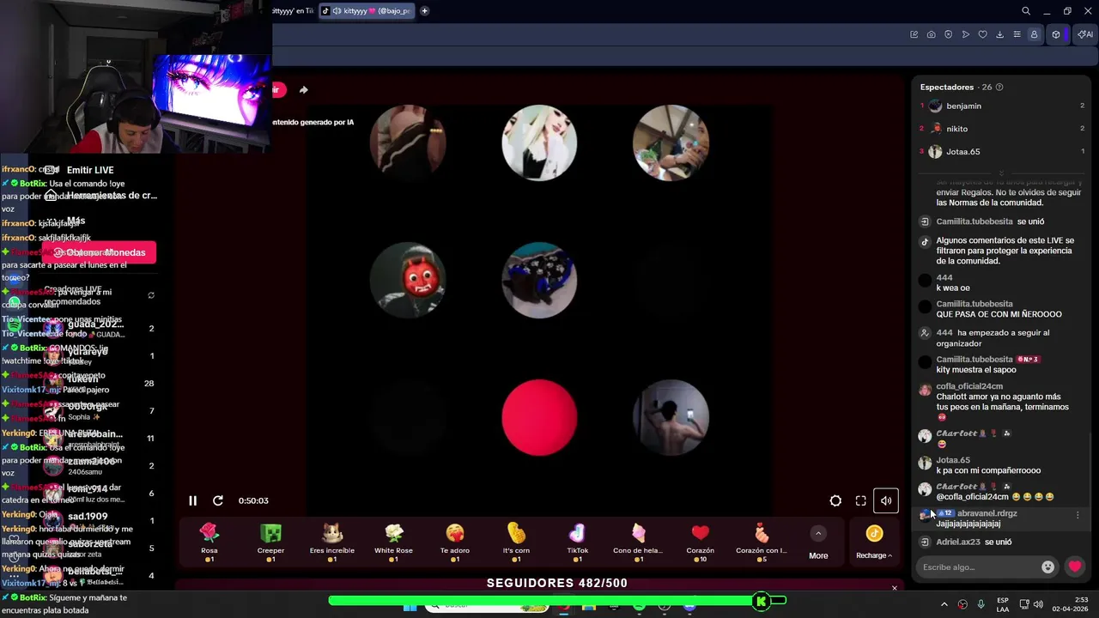The height and width of the screenshot is (618, 1099).
Task: Expand More gifts list
Action: (x=818, y=542)
